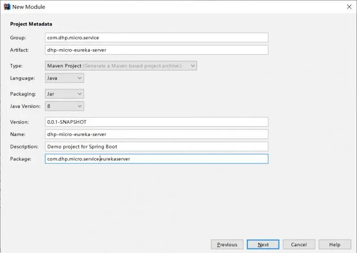The width and height of the screenshot is (357, 253).
Task: Click the Project Metadata heading
Action: (31, 24)
